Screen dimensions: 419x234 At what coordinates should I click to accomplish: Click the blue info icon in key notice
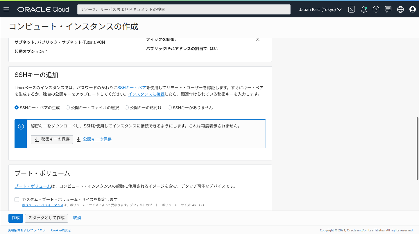point(21,127)
